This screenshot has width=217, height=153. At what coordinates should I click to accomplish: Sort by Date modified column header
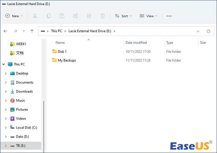coord(136,43)
